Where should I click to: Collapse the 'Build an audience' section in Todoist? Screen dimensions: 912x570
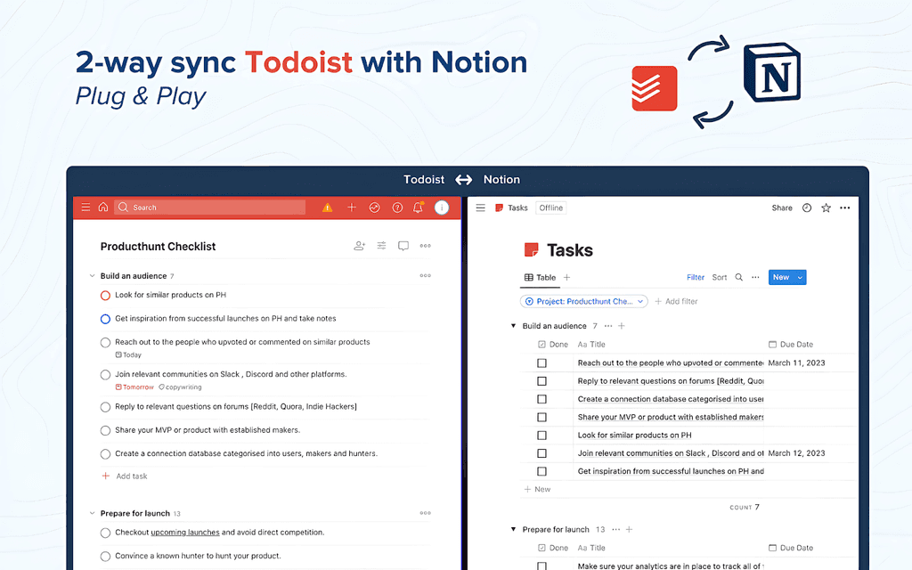pos(92,275)
